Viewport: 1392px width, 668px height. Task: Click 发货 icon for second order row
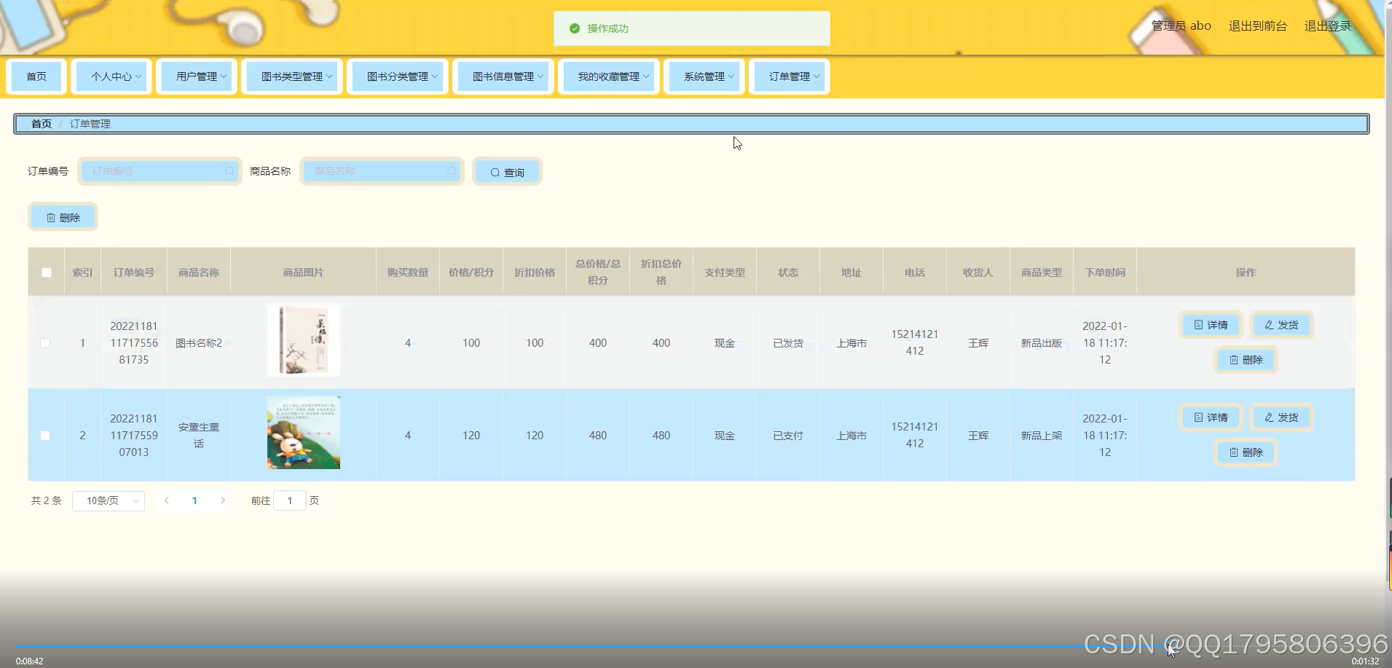(1269, 417)
